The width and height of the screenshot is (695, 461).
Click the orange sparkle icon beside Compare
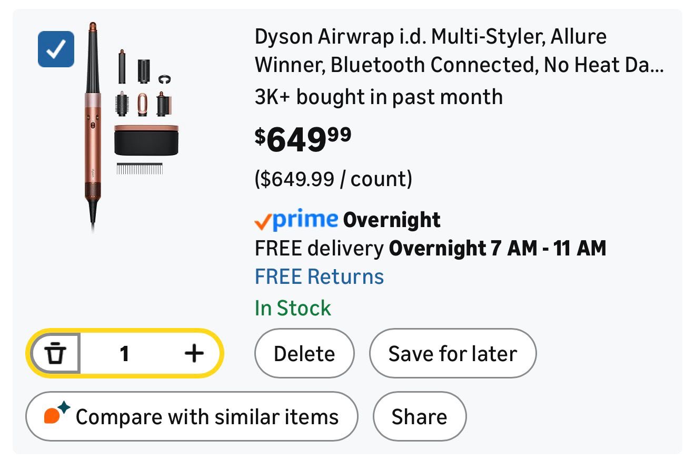tap(56, 414)
